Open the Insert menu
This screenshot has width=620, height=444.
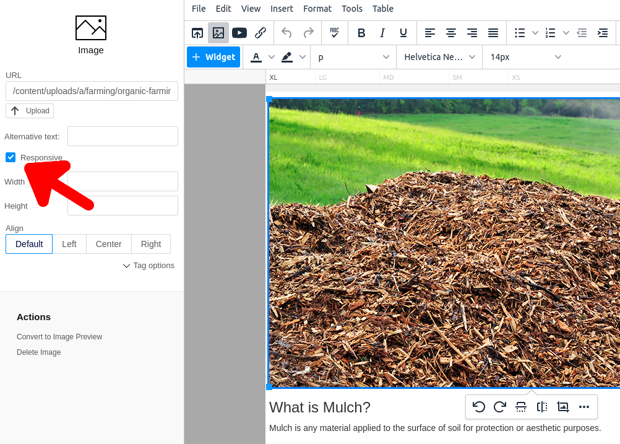coord(282,9)
